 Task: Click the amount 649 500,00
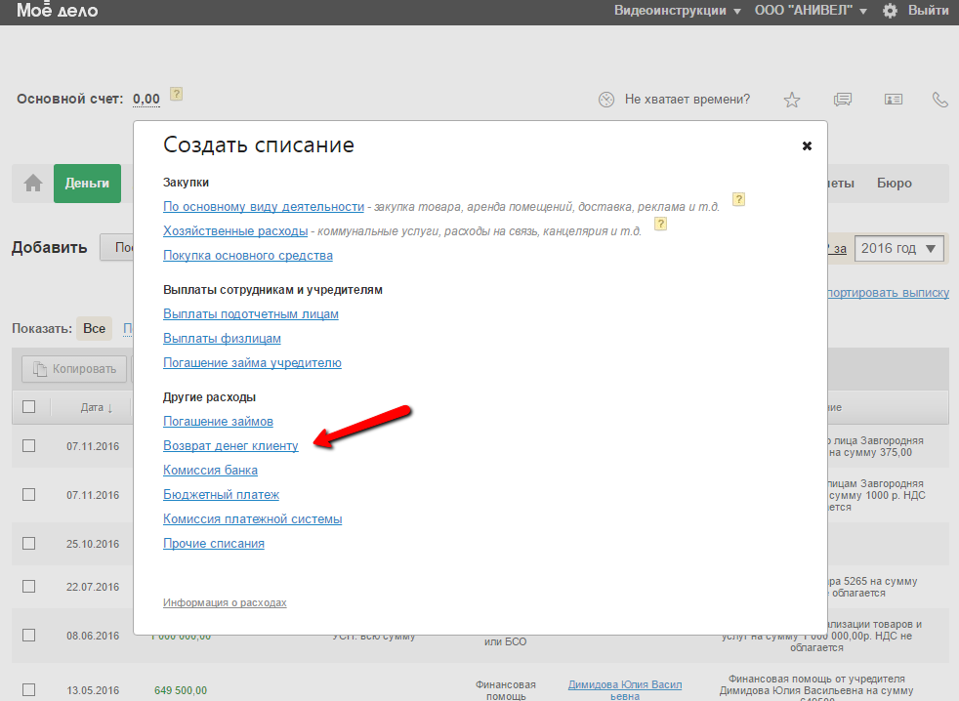click(181, 690)
